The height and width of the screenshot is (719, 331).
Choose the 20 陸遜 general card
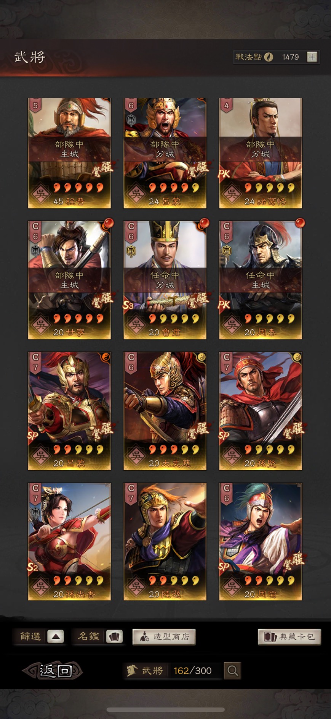[x=165, y=541]
